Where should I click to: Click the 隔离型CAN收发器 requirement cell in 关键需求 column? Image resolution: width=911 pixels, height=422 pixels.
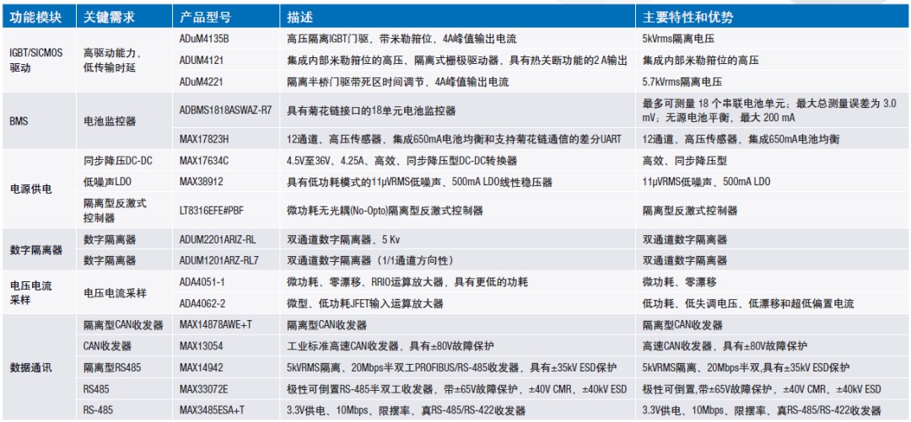point(123,325)
